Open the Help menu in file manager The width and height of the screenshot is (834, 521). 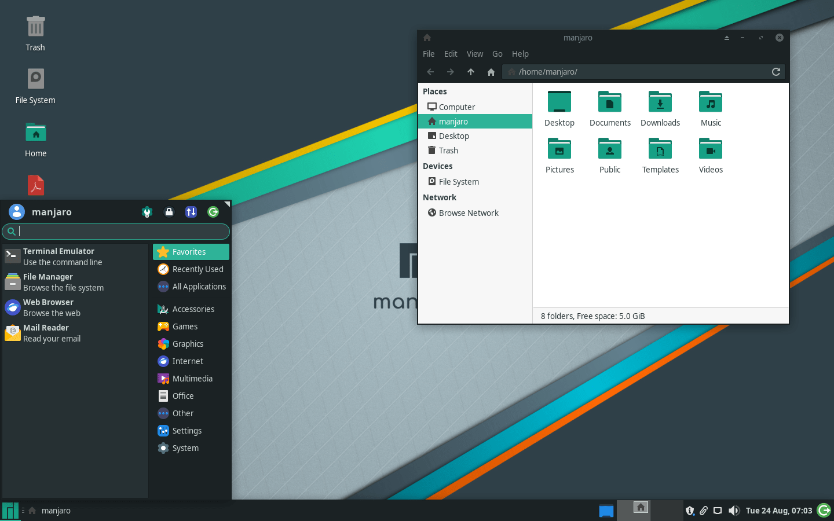click(520, 54)
